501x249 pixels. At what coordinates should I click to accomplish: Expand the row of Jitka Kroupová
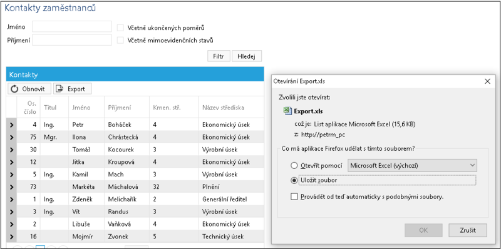11,162
